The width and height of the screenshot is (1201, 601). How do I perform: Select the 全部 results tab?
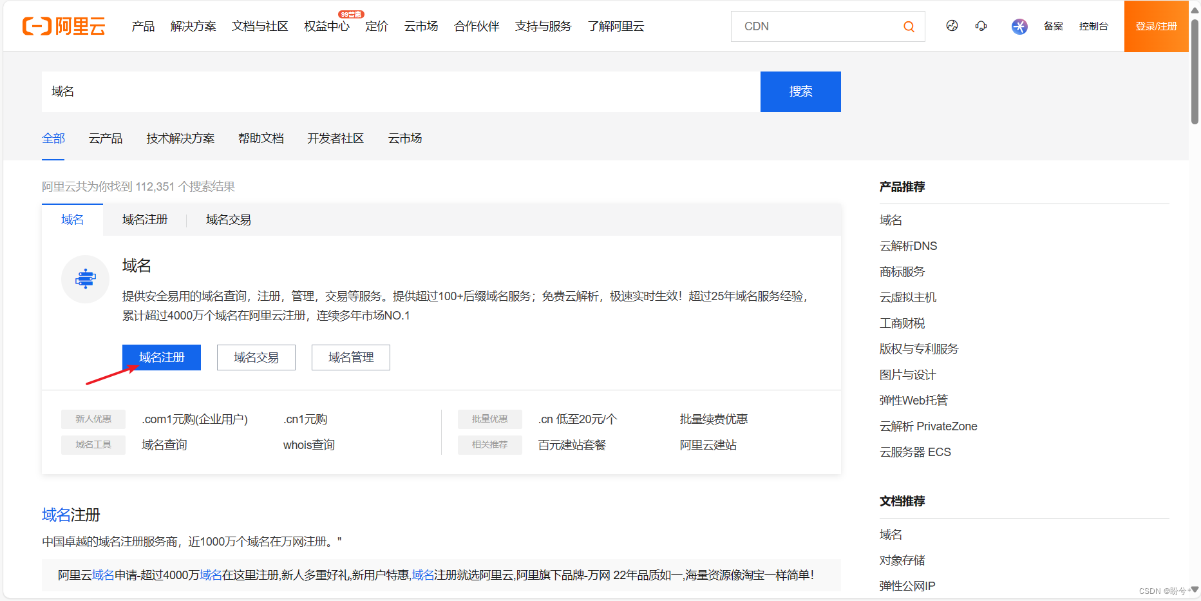53,138
